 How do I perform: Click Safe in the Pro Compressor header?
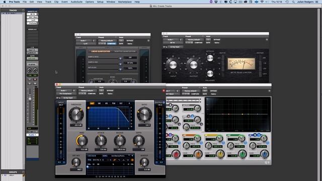point(101,94)
